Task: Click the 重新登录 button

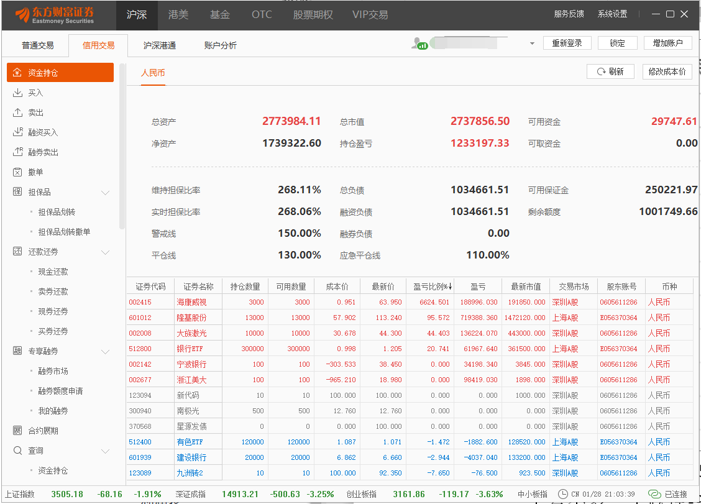Action: [x=567, y=43]
